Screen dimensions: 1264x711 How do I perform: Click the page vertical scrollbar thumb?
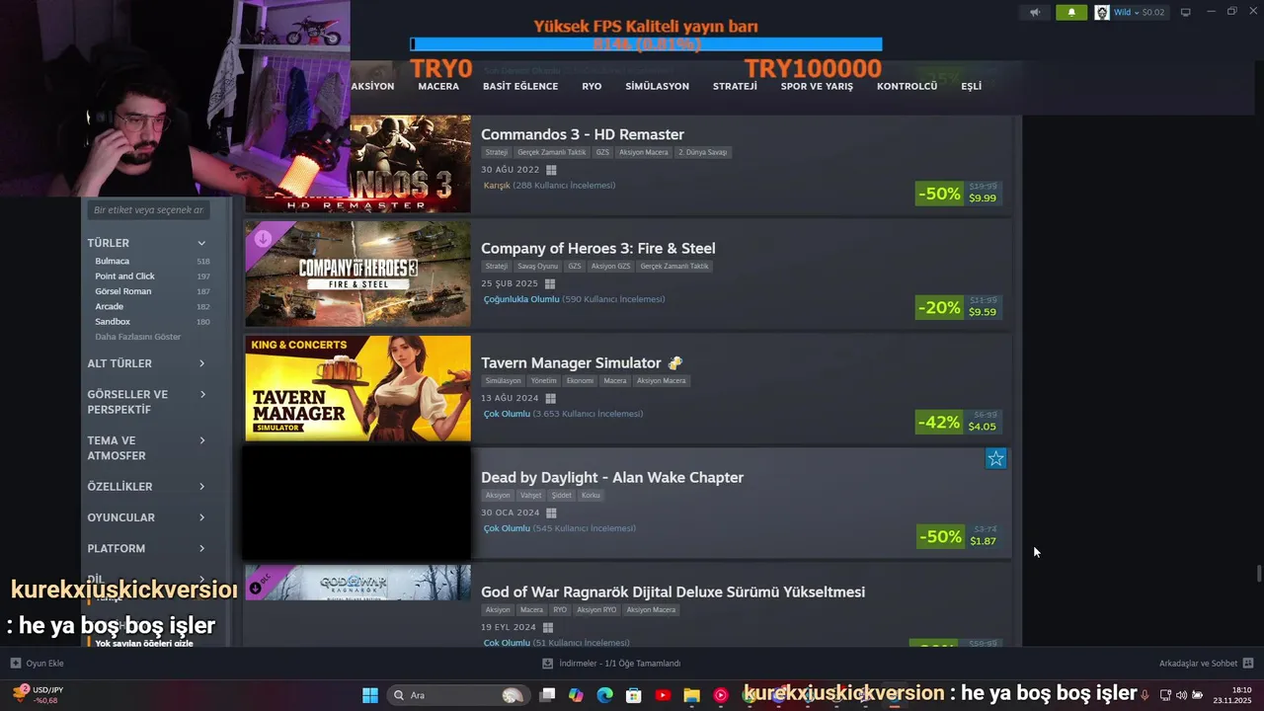pyautogui.click(x=1258, y=574)
